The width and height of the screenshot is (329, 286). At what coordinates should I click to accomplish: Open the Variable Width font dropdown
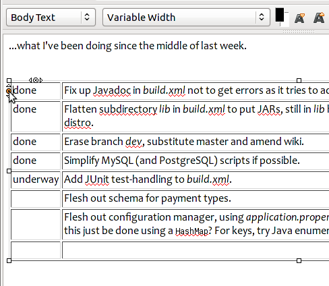pyautogui.click(x=186, y=18)
